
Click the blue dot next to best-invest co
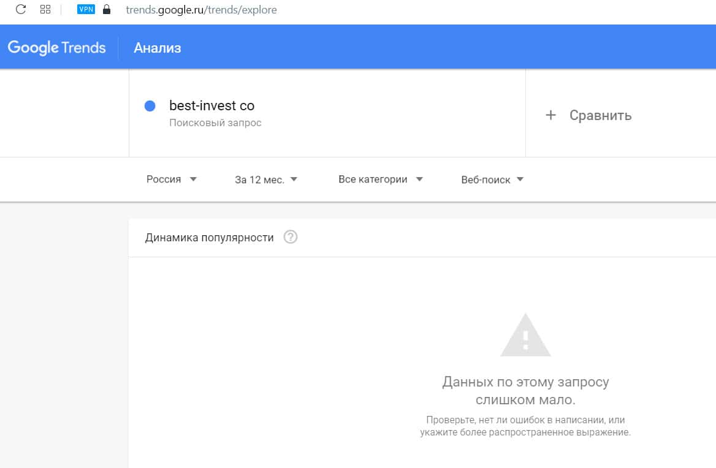coord(150,106)
